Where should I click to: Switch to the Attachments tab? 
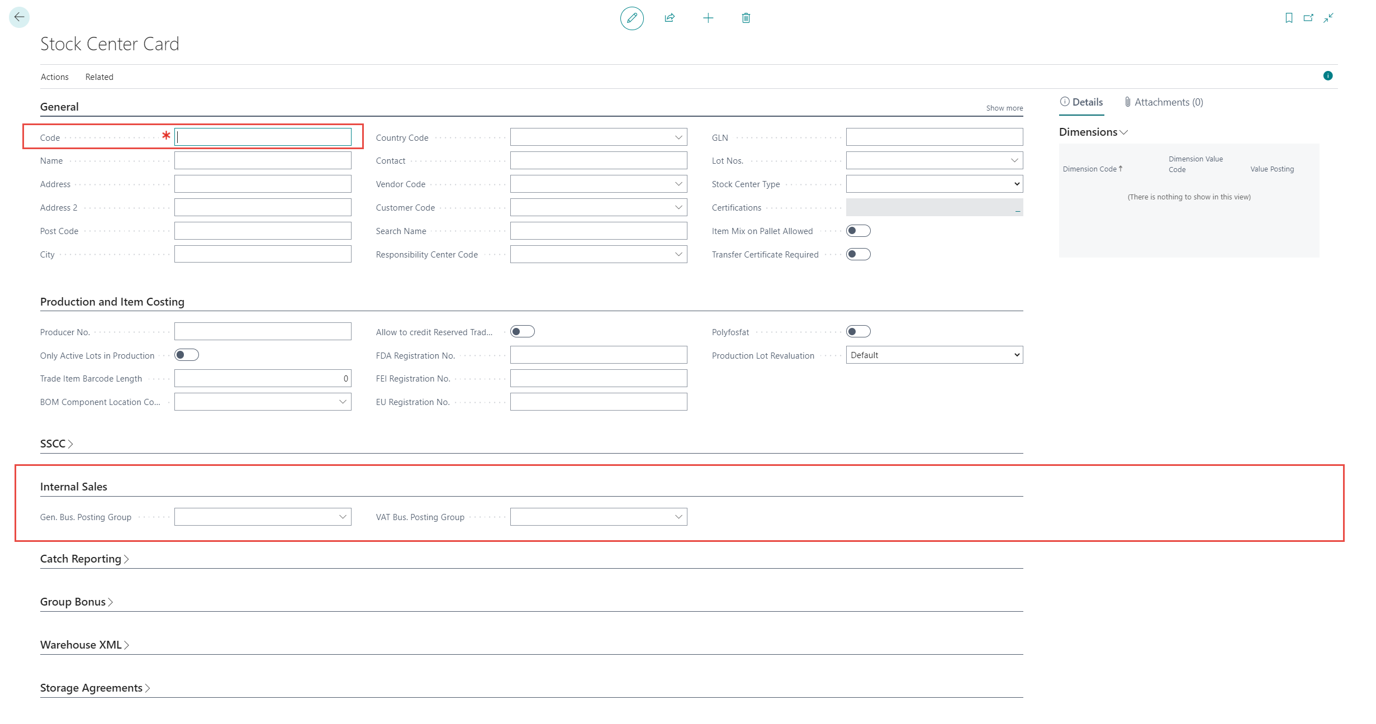click(1164, 102)
